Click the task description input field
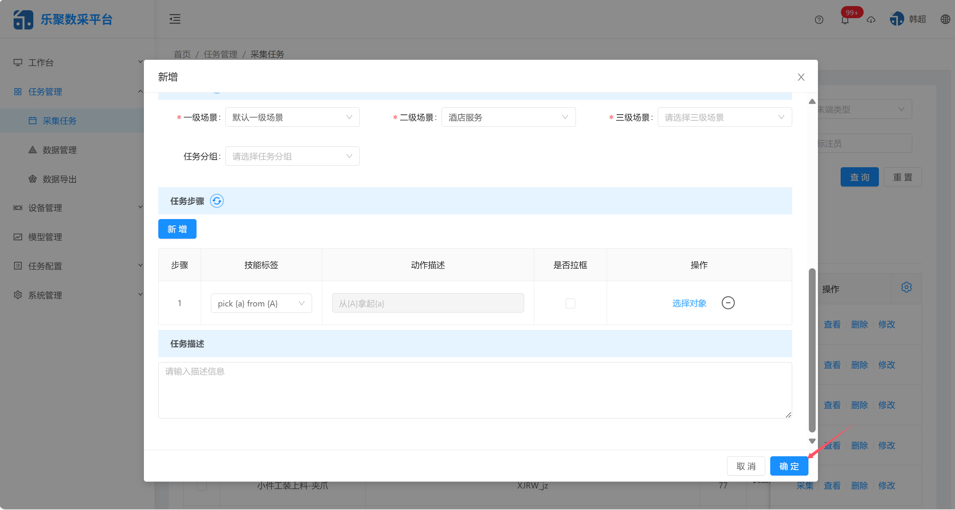This screenshot has width=955, height=510. click(473, 390)
